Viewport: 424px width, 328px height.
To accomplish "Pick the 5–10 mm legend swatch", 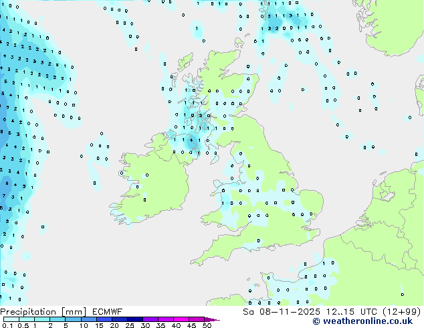I will tap(73, 319).
